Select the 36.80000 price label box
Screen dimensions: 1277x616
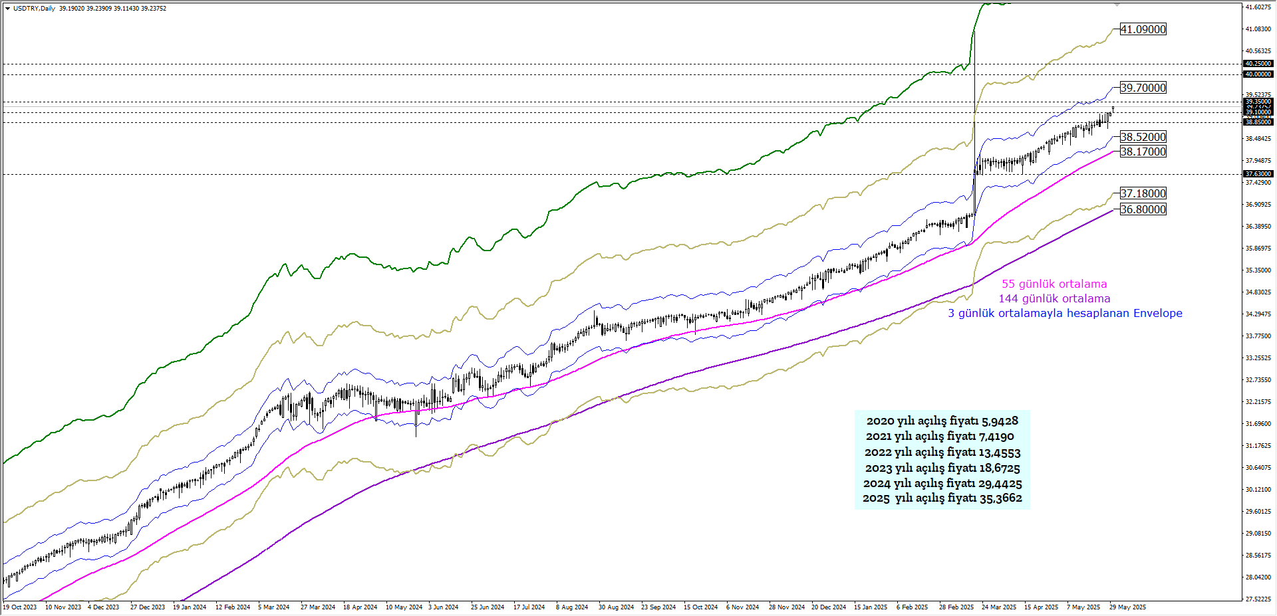(x=1143, y=209)
